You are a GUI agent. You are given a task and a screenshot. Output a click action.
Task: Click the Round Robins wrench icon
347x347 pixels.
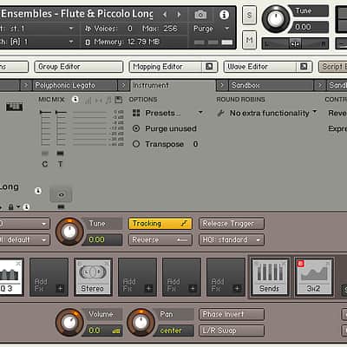tap(221, 113)
